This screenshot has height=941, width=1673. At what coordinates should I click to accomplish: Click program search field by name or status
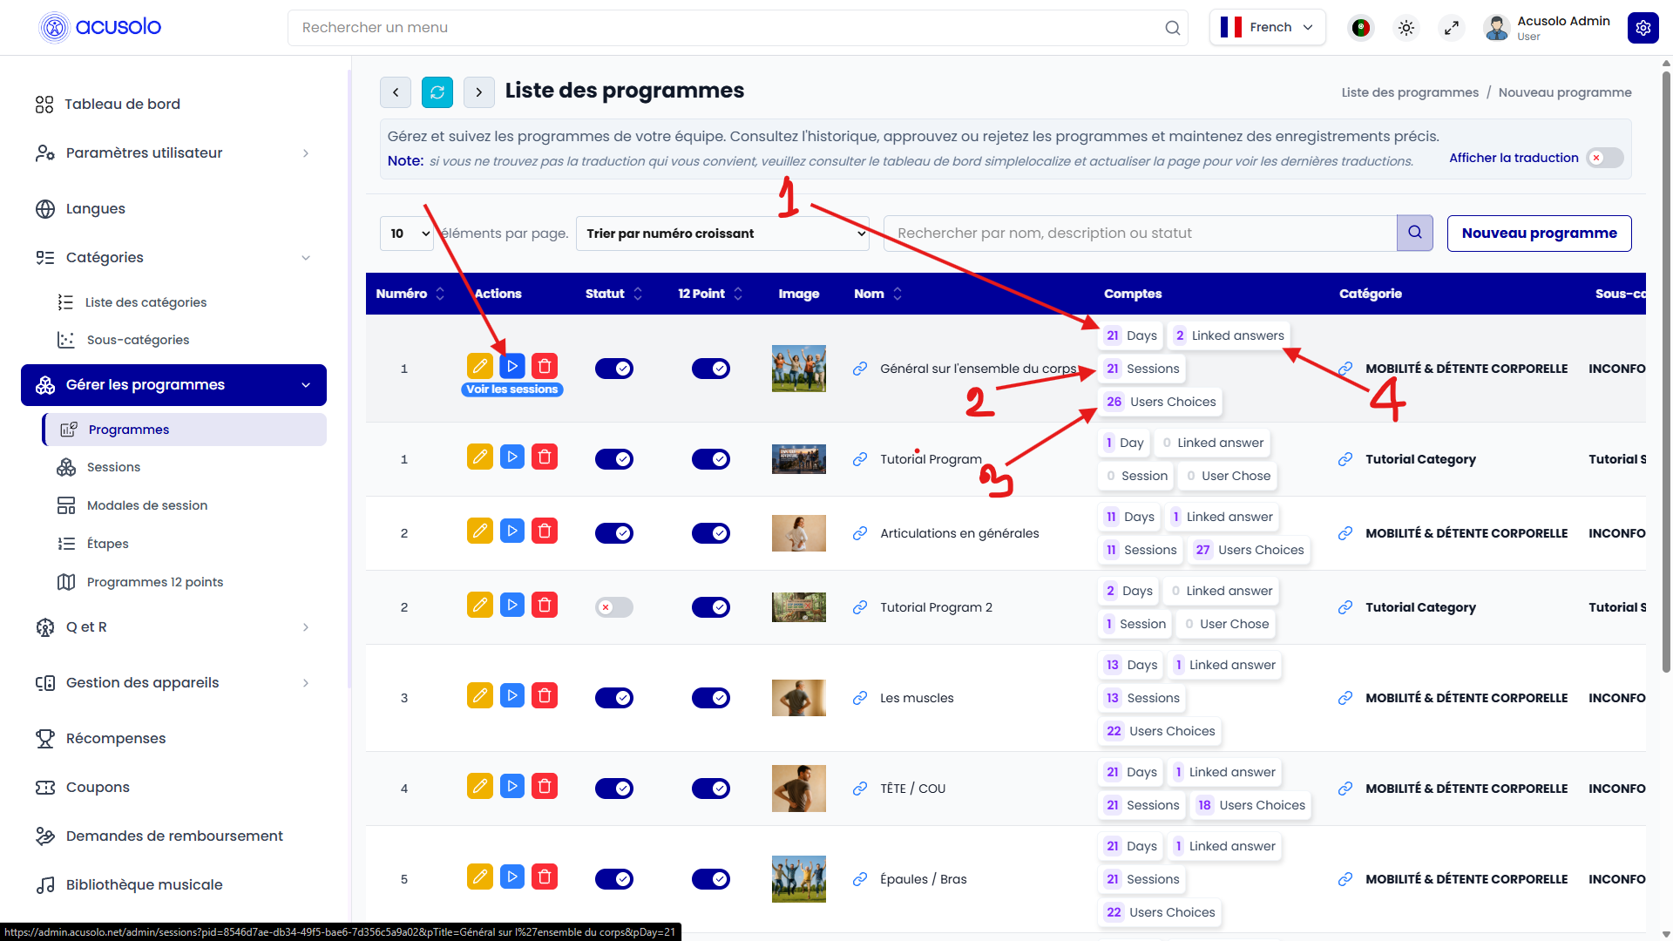tap(1140, 233)
